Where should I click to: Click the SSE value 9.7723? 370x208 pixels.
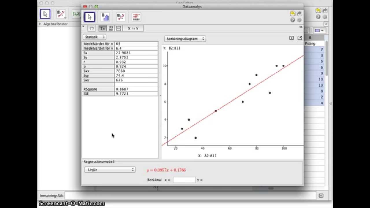[x=136, y=94]
